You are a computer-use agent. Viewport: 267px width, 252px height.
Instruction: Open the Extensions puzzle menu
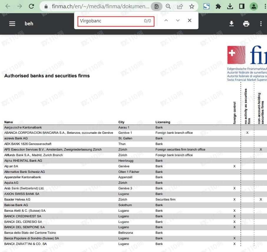point(218,6)
